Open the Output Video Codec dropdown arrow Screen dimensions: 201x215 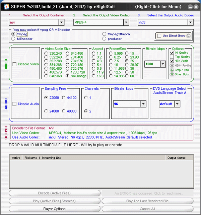(x=126, y=22)
